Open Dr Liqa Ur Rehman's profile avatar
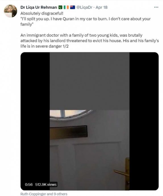Image resolution: width=163 pixels, height=196 pixels. point(11,11)
